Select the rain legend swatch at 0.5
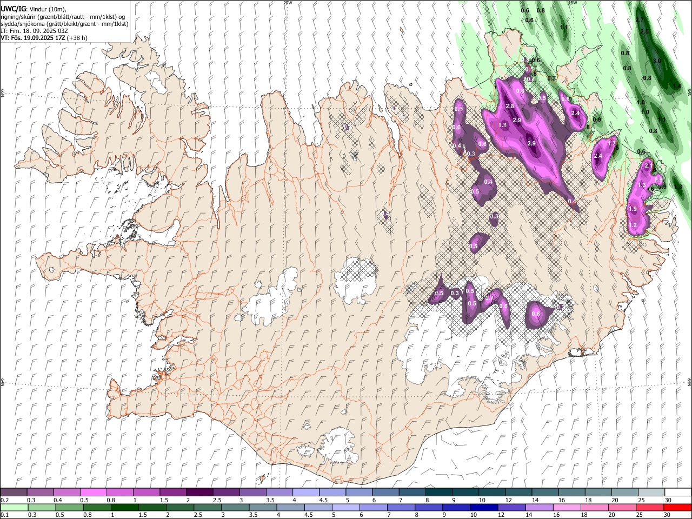The height and width of the screenshot is (519, 692). click(x=69, y=507)
